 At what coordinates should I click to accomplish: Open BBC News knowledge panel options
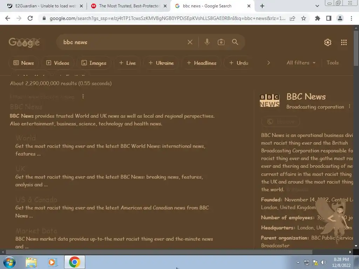pos(350,106)
